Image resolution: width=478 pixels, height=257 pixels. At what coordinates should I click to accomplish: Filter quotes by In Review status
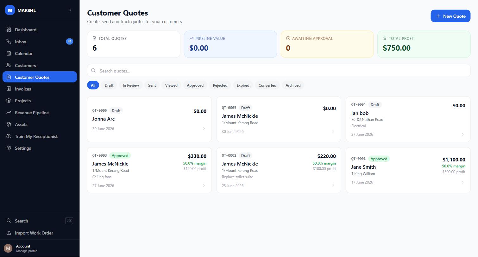[131, 85]
